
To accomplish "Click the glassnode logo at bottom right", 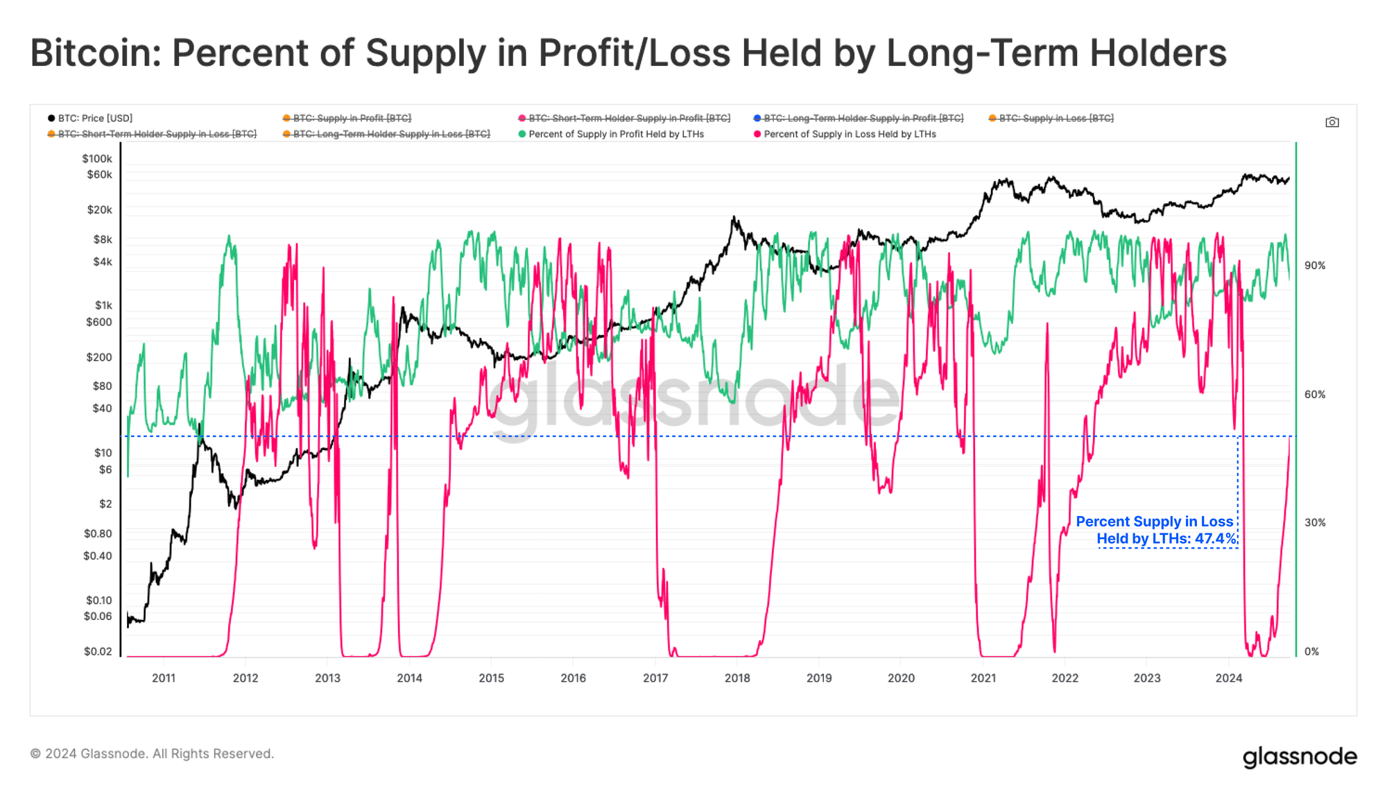I will [x=1299, y=757].
